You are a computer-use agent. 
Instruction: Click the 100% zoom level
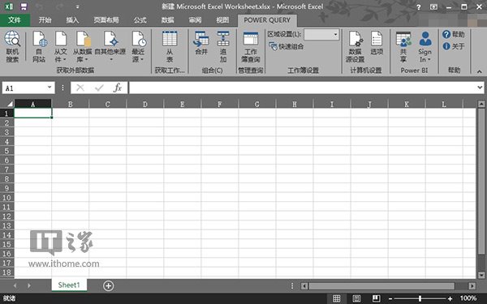point(468,298)
